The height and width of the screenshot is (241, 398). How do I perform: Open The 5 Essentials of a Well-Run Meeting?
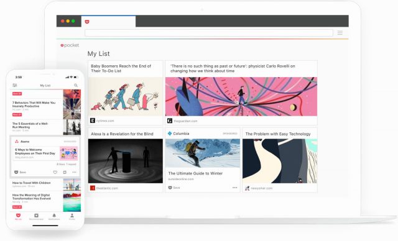(x=30, y=125)
